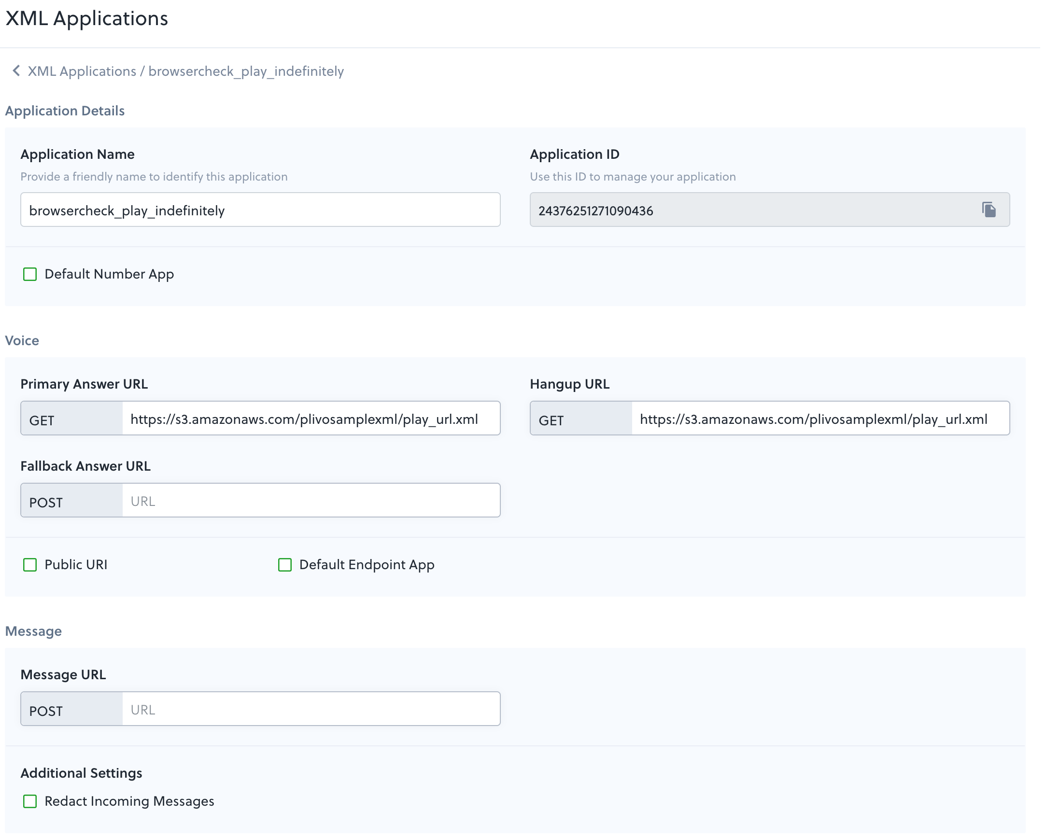Click the empty Message URL input field
The height and width of the screenshot is (839, 1047).
click(311, 709)
